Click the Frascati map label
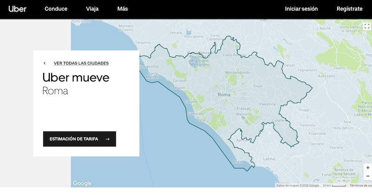Screen dimensions: 372x195 pos(244,109)
